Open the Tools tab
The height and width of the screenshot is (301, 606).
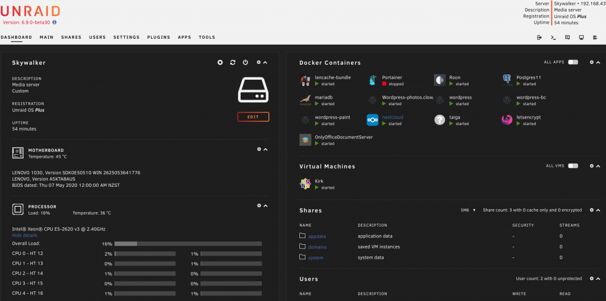click(207, 37)
